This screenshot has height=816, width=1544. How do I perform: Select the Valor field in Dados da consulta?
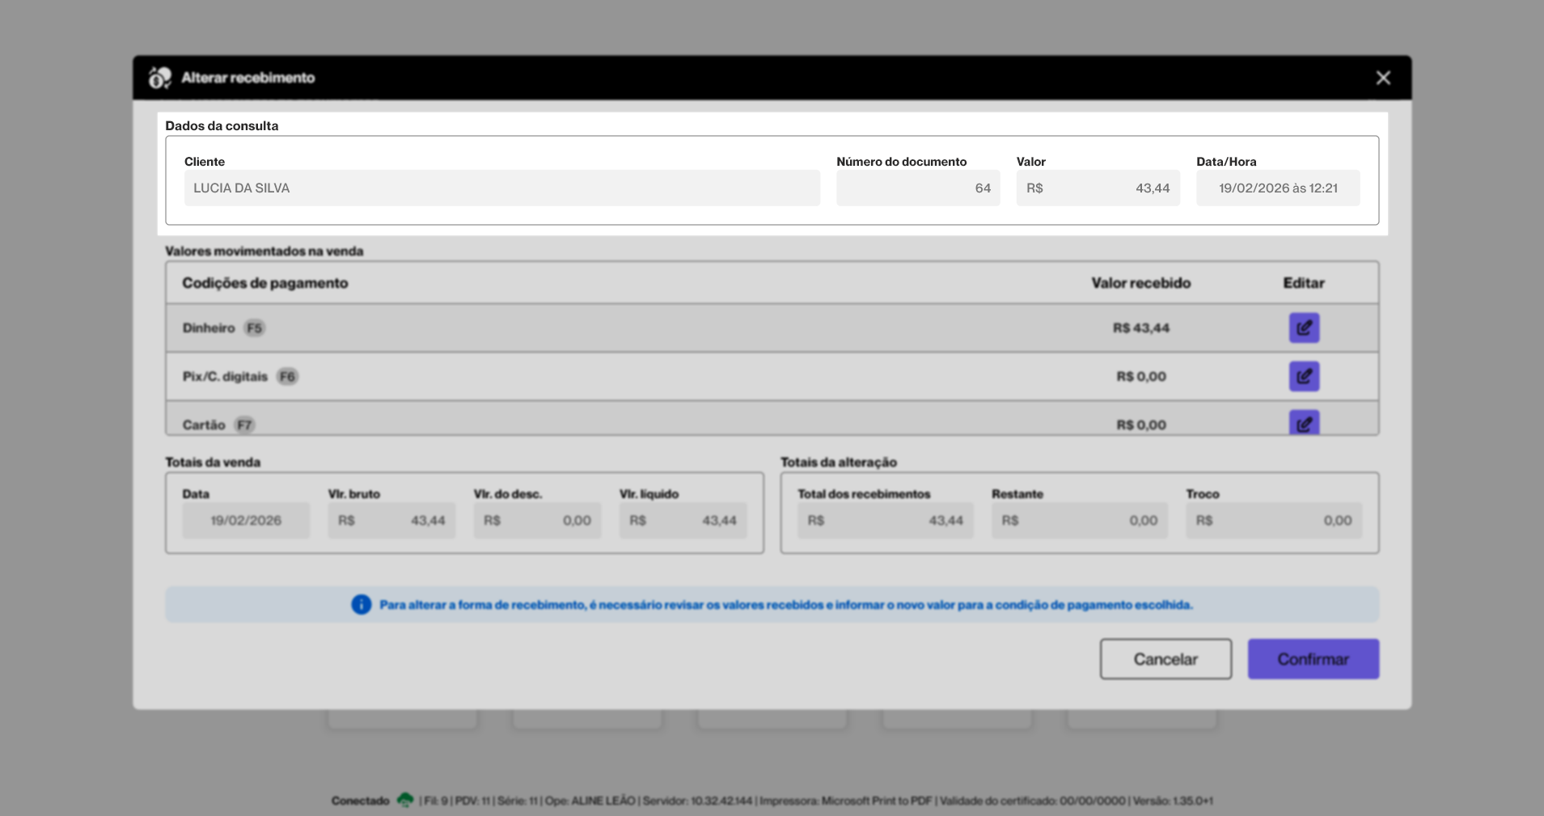point(1098,188)
